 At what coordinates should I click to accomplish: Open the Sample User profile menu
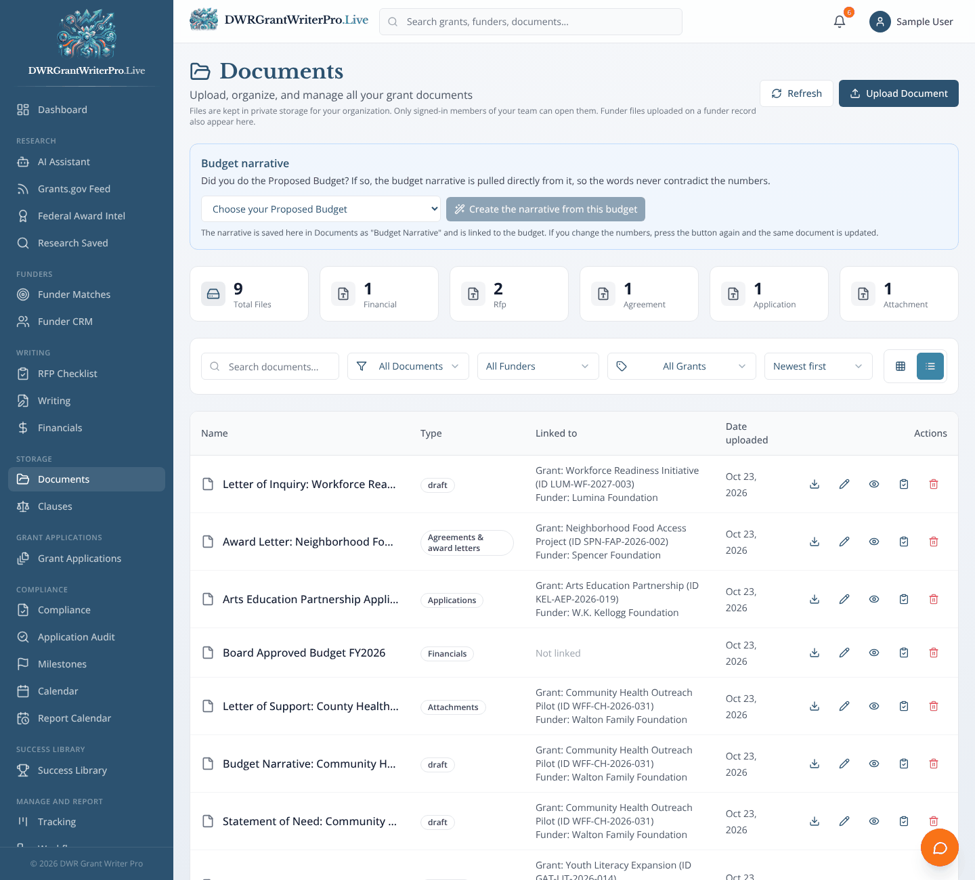(911, 22)
